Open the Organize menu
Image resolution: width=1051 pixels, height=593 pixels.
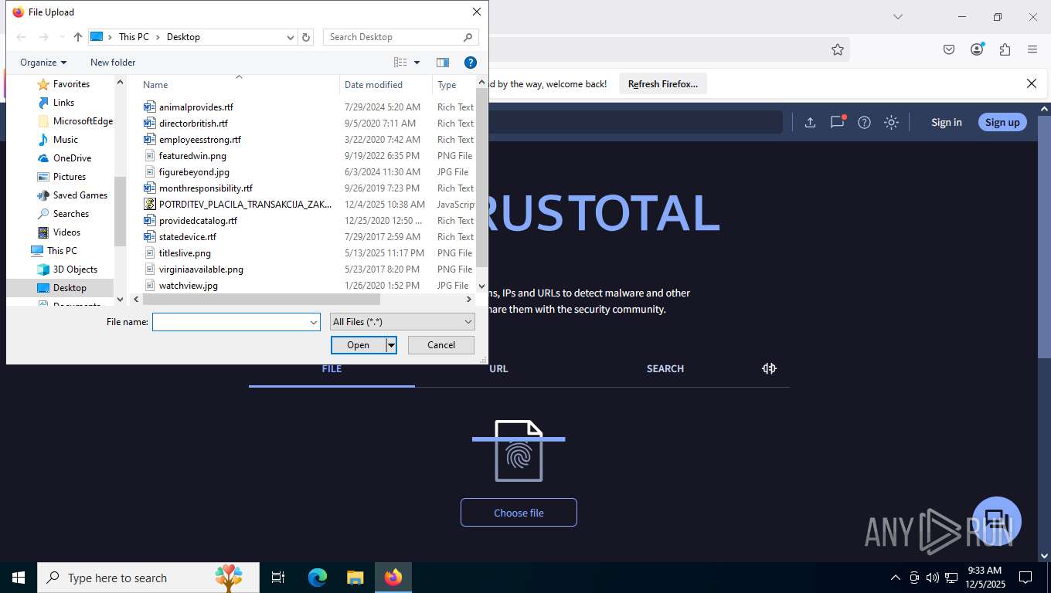(43, 63)
